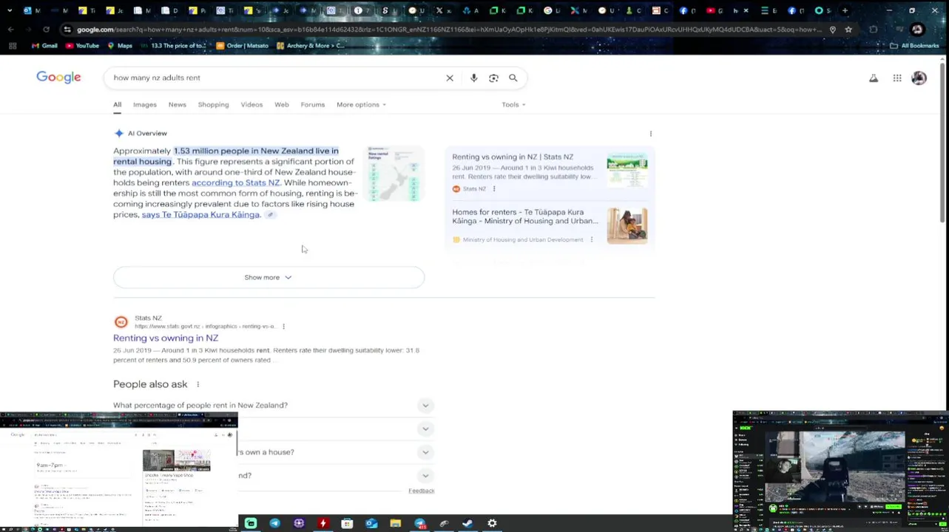Open Microsoft Store from the taskbar
The image size is (949, 532).
click(x=347, y=523)
